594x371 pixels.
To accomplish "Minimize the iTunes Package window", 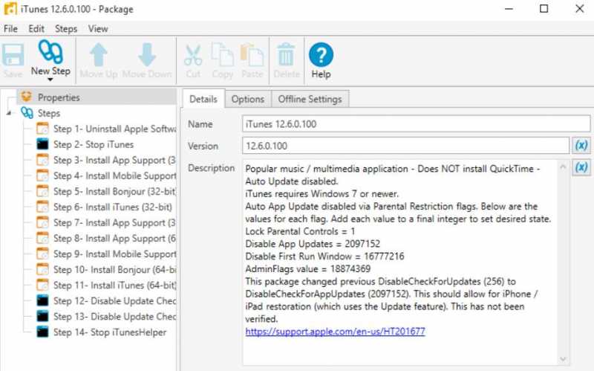I will 509,8.
